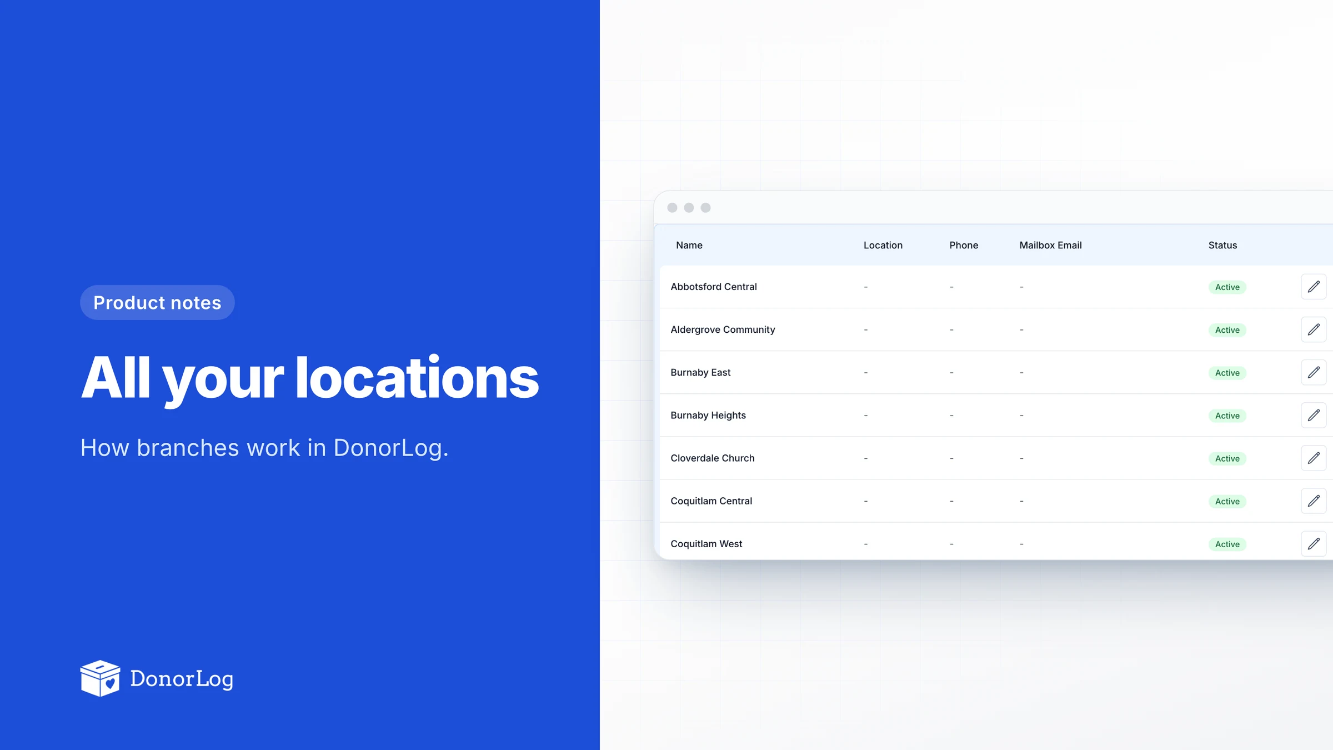
Task: Click the Coquitlam Central name
Action: (711, 501)
